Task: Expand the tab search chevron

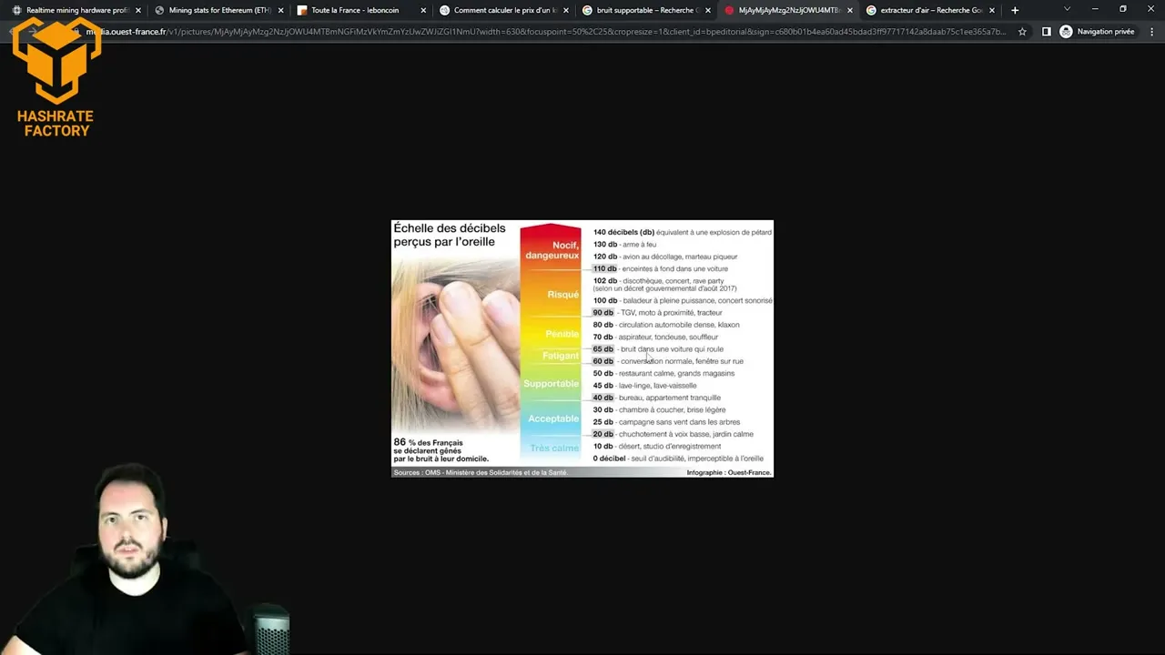Action: tap(1067, 10)
